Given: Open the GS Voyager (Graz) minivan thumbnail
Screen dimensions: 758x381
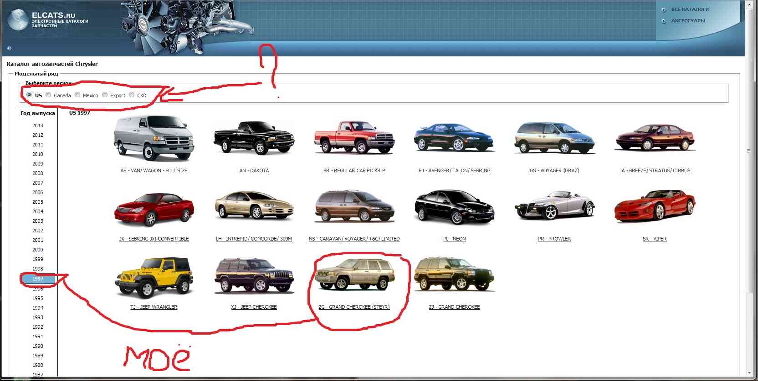Looking at the screenshot, I should pyautogui.click(x=554, y=137).
